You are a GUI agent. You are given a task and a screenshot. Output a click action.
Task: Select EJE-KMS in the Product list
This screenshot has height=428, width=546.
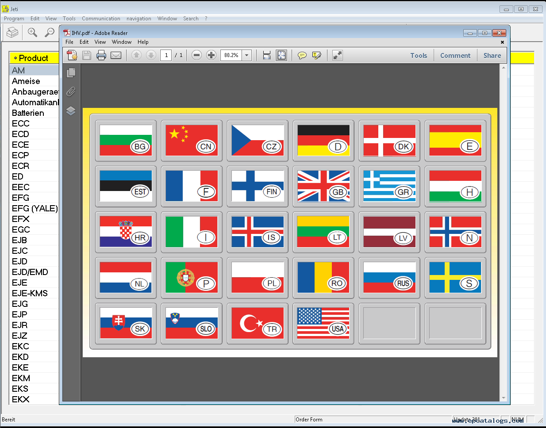(34, 293)
